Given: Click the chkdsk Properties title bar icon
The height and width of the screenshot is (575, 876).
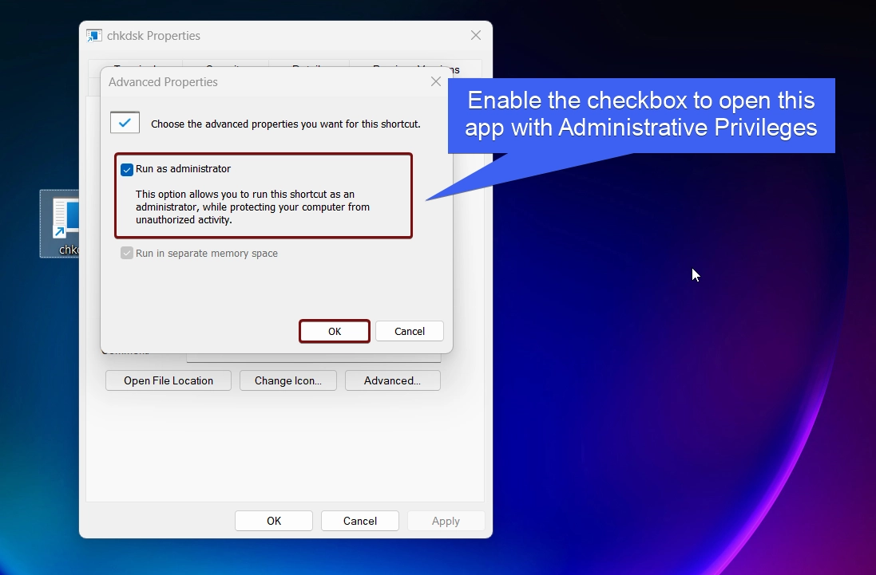Looking at the screenshot, I should [x=94, y=36].
